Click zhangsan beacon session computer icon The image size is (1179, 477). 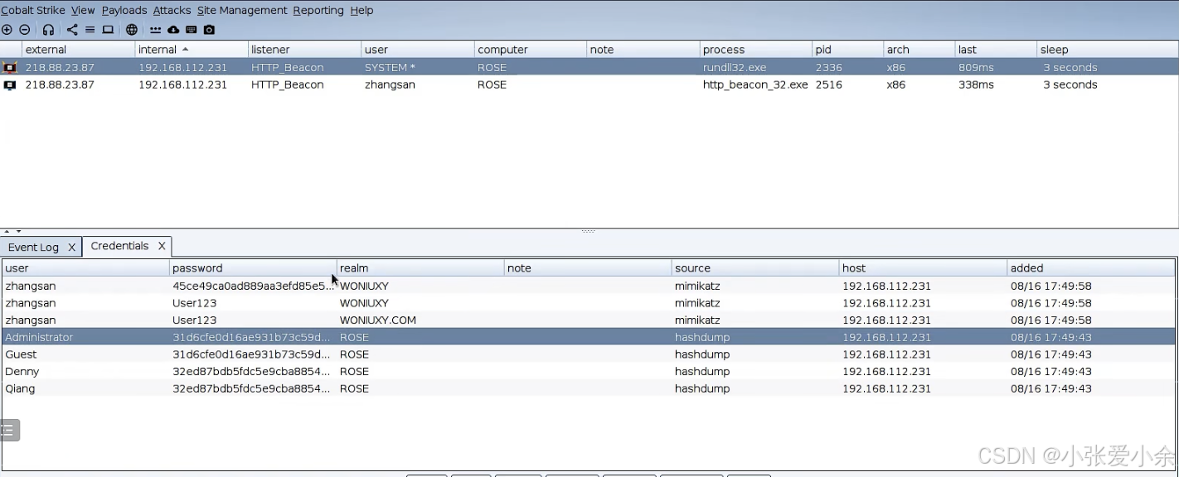10,84
